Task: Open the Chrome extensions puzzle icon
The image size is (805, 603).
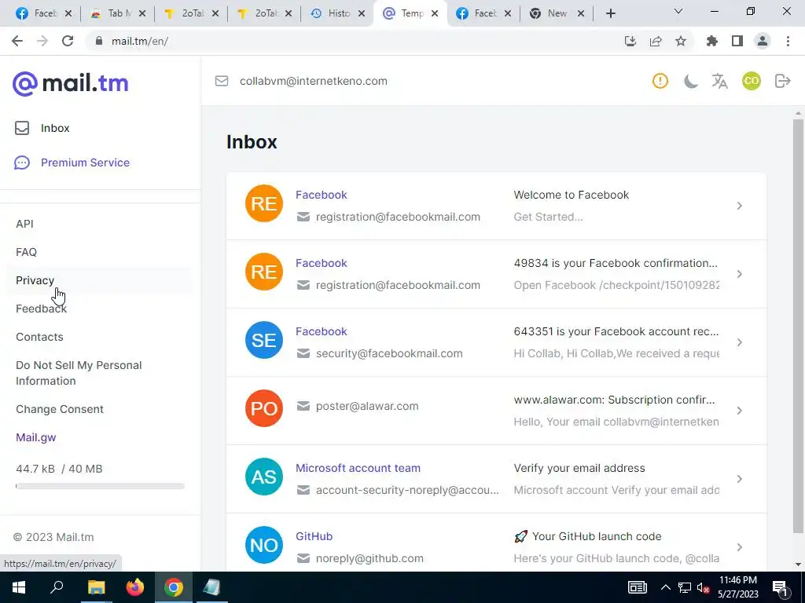Action: pos(712,41)
